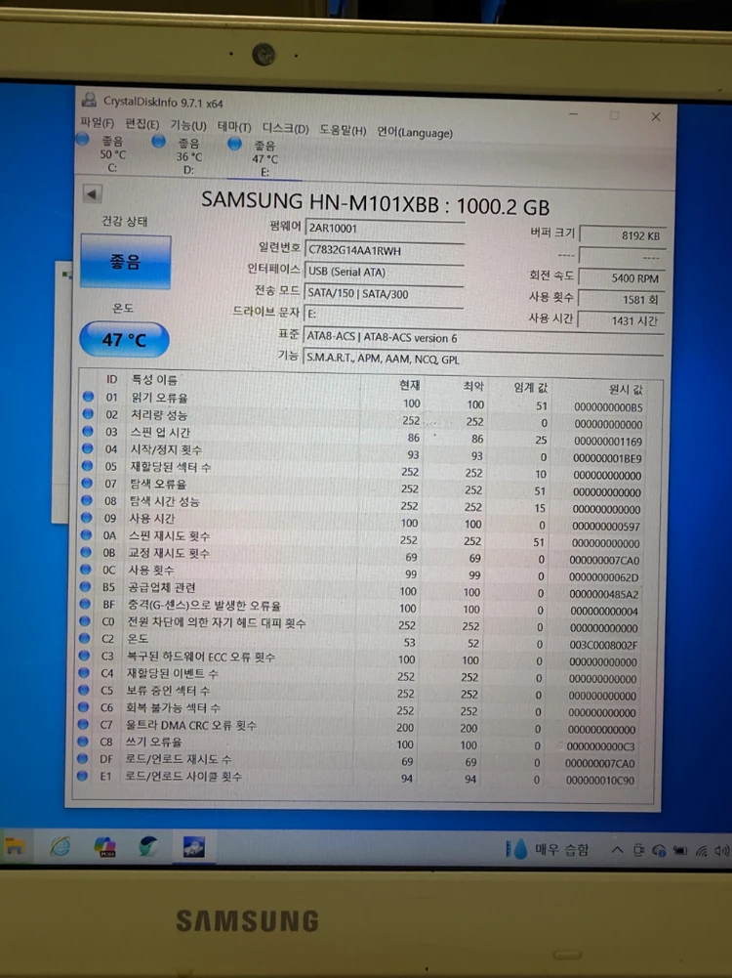Click the 기능 field S.M.A.R.T., APM, AAM
This screenshot has height=978, width=732.
click(483, 360)
